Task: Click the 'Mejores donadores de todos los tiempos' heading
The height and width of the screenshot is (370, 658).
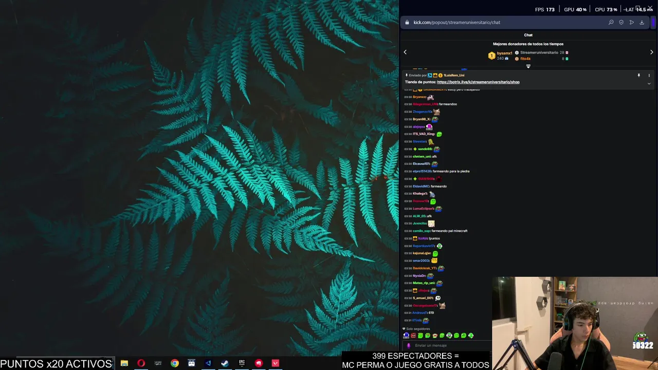Action: pos(528,44)
